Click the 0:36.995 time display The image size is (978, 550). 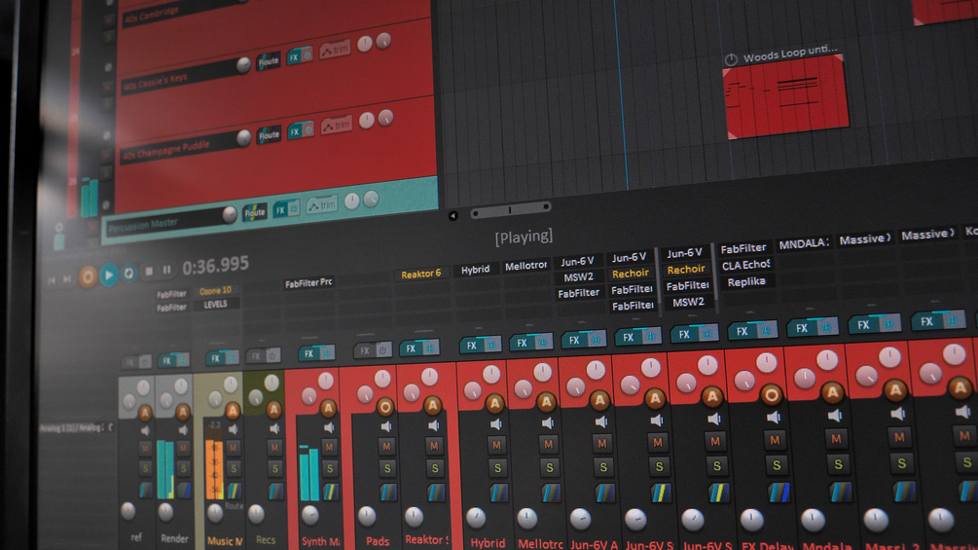pyautogui.click(x=215, y=266)
